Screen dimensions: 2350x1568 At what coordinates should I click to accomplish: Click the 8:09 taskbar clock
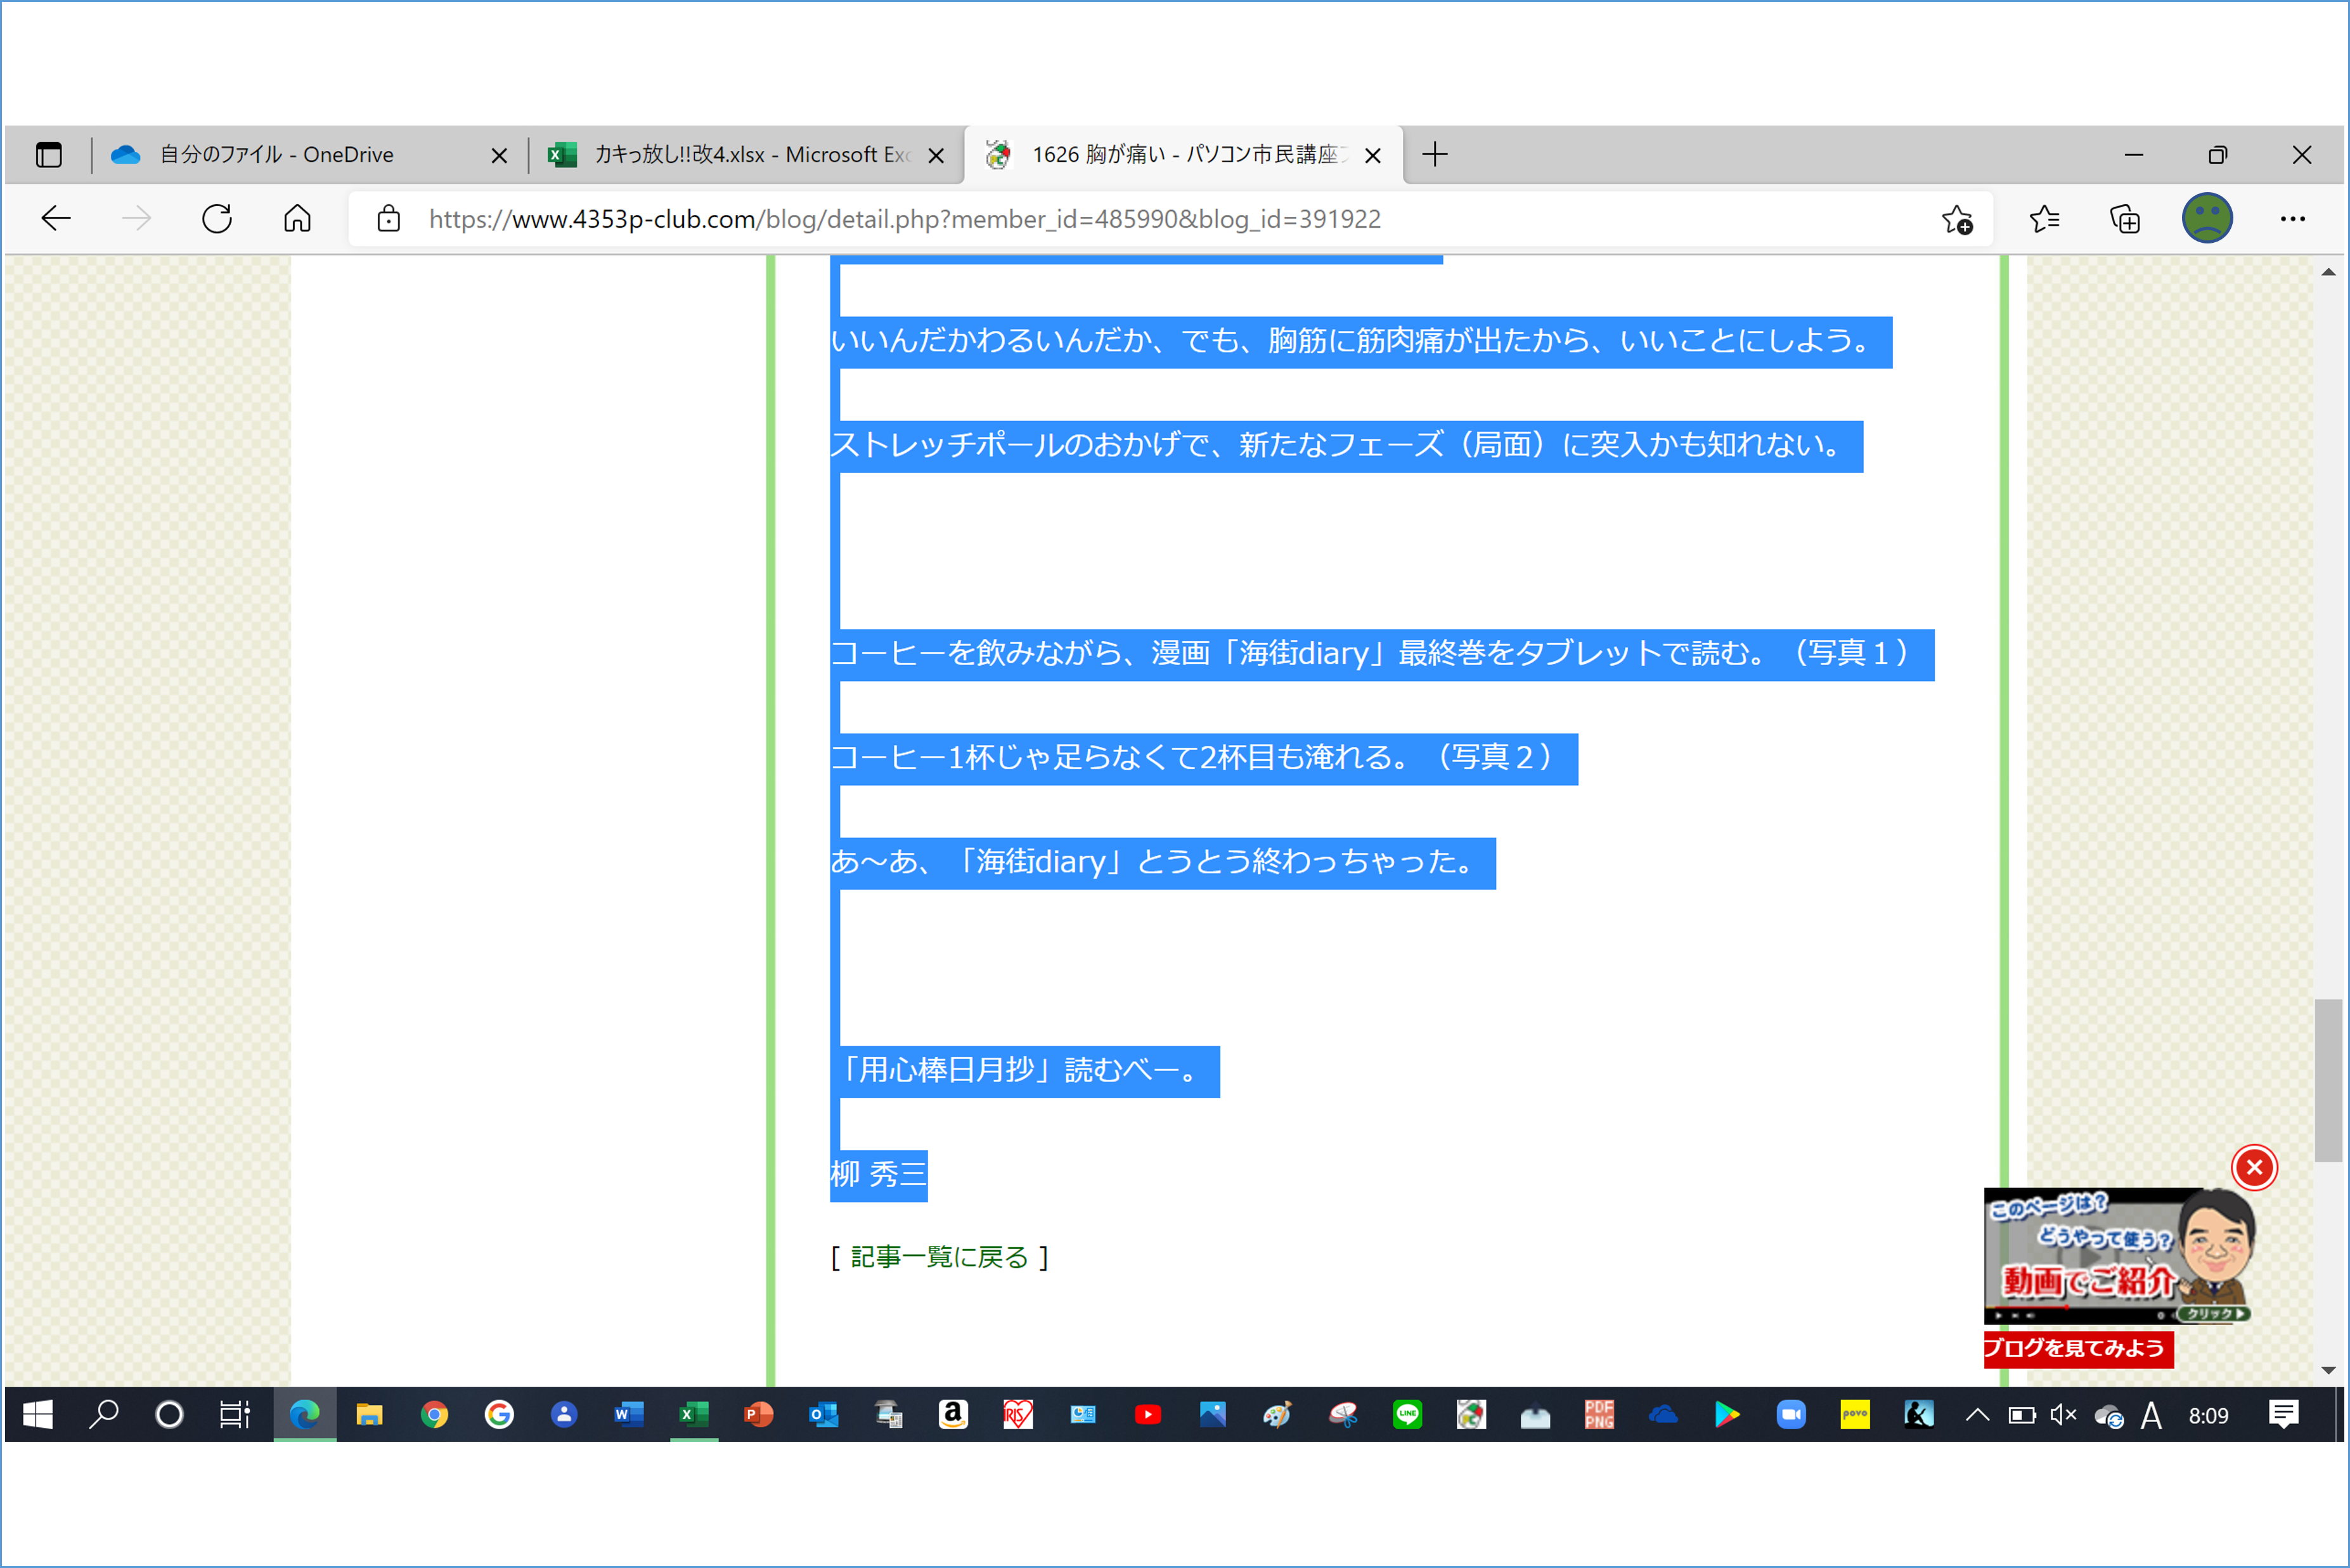click(2208, 1415)
